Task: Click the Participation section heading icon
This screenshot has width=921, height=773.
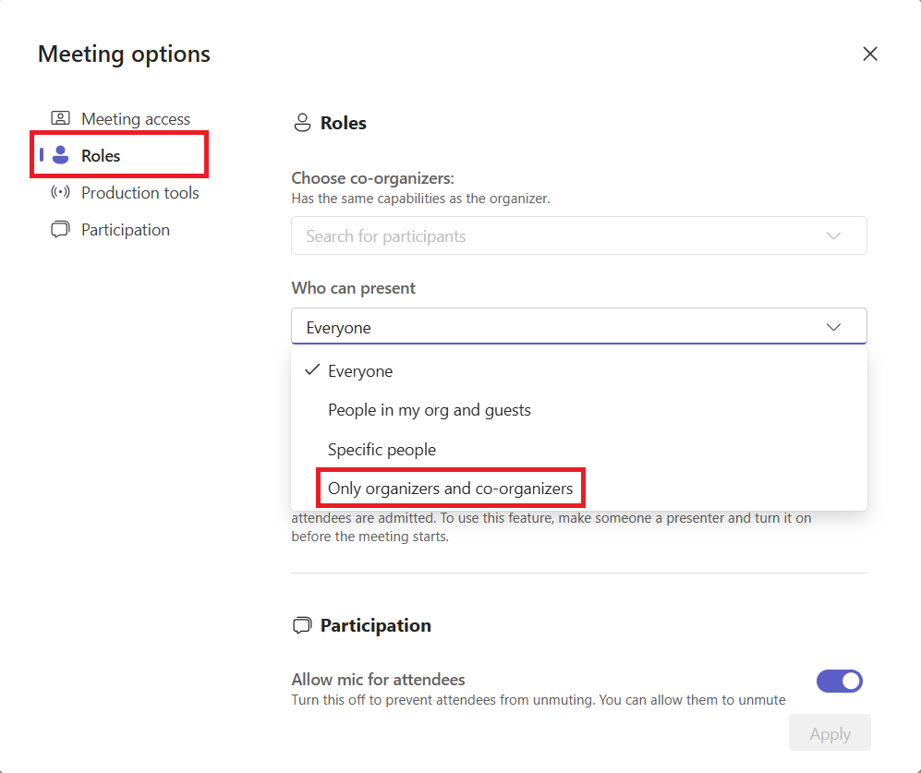Action: 301,625
